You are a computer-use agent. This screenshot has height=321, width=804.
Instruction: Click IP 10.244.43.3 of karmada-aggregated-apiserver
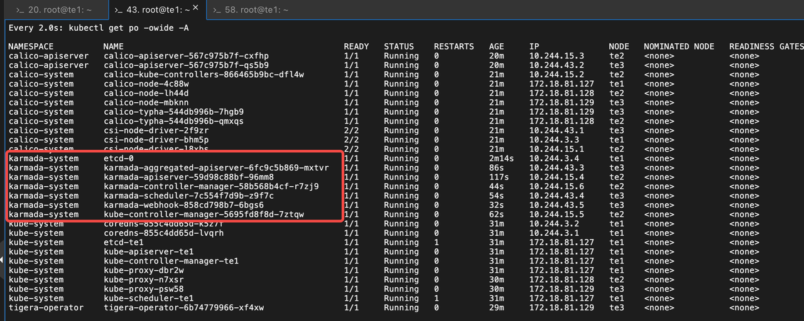tap(557, 168)
